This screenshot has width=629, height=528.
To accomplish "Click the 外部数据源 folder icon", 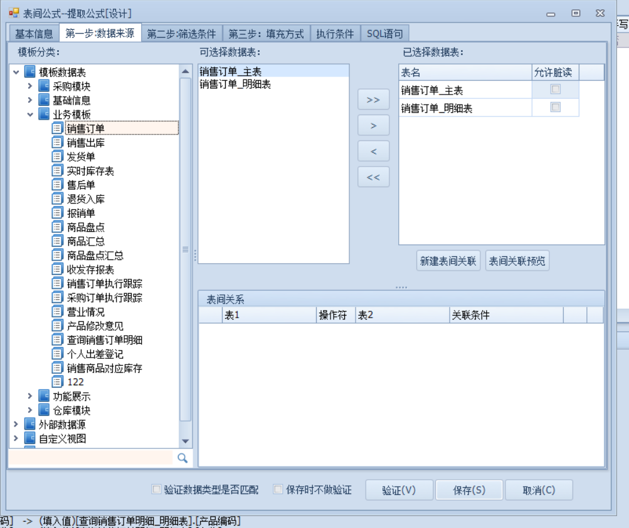I will coord(30,425).
